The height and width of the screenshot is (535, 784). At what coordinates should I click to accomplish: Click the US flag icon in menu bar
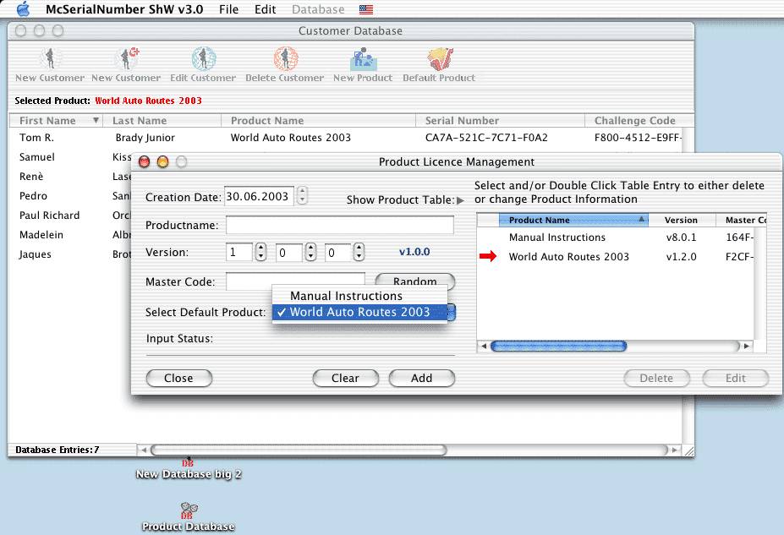366,10
